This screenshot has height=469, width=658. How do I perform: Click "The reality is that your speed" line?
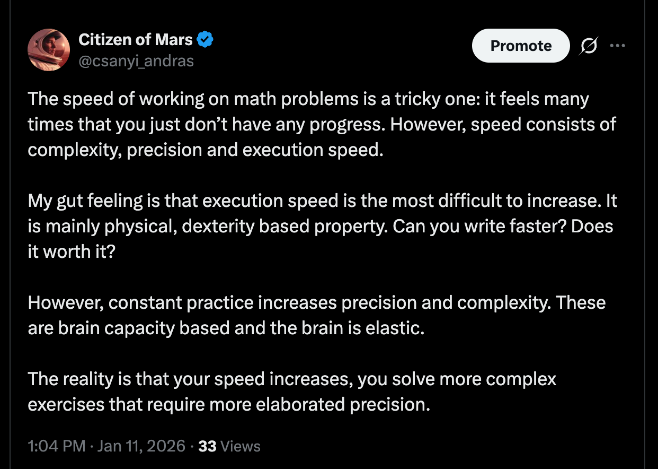(x=291, y=379)
